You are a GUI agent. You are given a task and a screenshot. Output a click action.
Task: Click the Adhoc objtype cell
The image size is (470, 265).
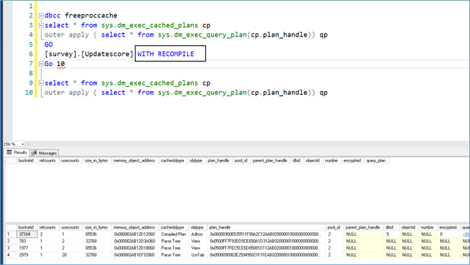(x=197, y=234)
